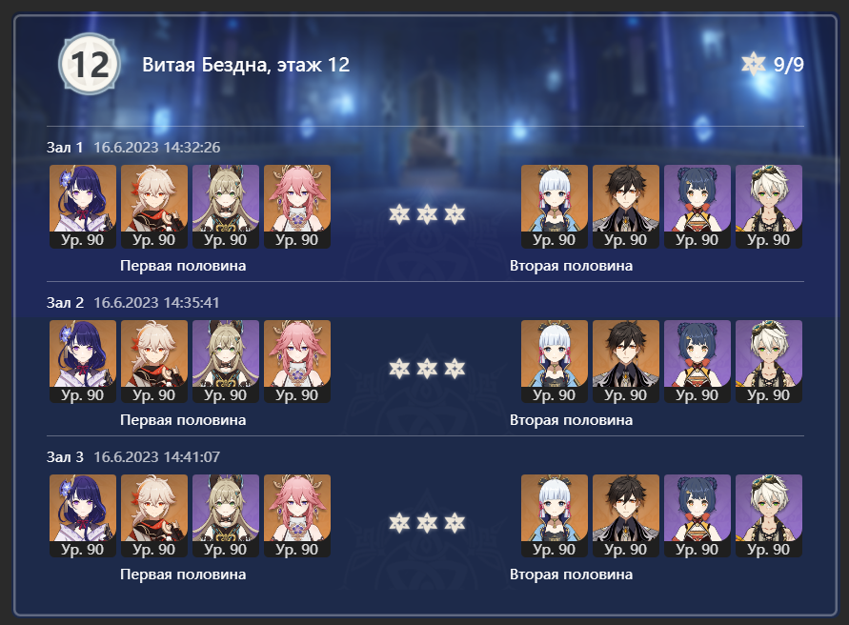Click Bennett portrait in Зал 3
849x625 pixels.
point(769,516)
